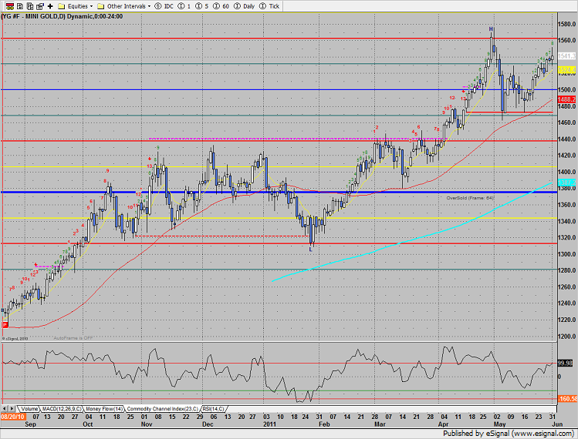Open the RSI(14,C) tab

[x=213, y=409]
